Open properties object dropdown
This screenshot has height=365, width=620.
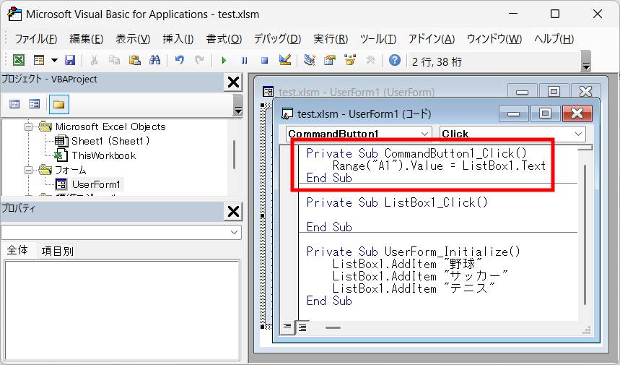[x=234, y=232]
